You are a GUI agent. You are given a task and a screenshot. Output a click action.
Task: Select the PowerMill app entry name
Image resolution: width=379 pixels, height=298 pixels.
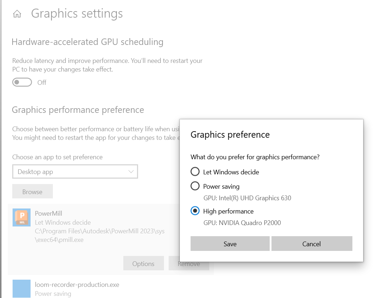pyautogui.click(x=49, y=213)
